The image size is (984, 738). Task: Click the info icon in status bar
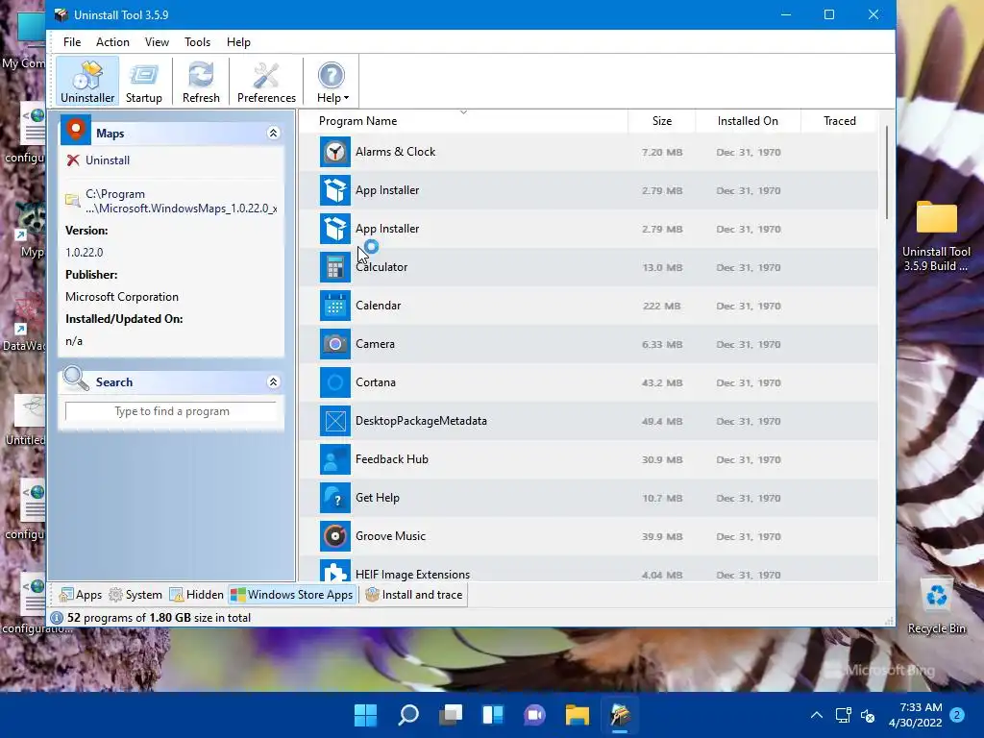[x=57, y=618]
